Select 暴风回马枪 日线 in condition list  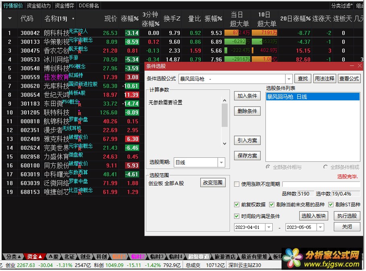pos(313,97)
